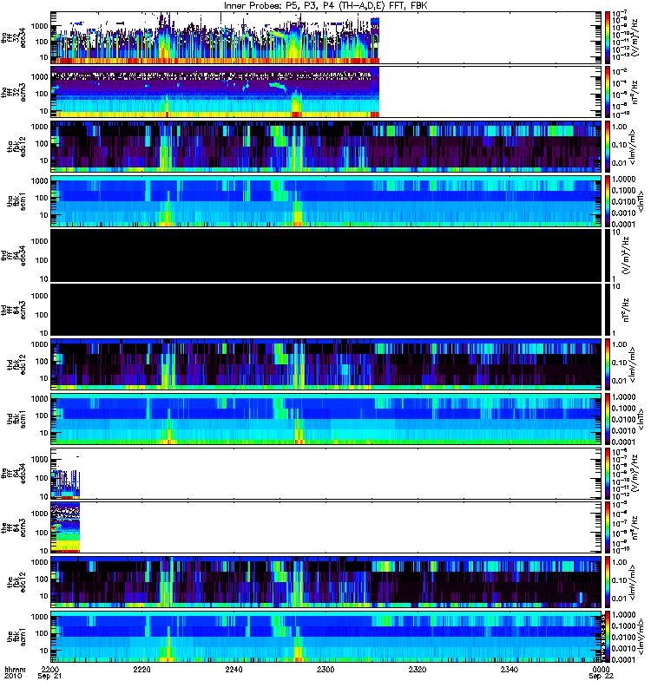Click the 2300 time axis label

point(325,669)
